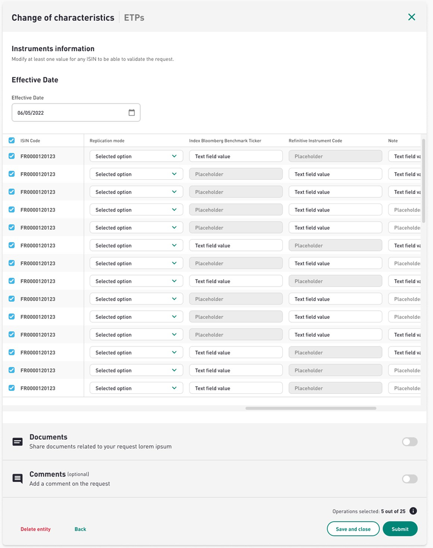433x548 pixels.
Task: Click the Refinitiv Instrument Code column header
Action: (315, 141)
